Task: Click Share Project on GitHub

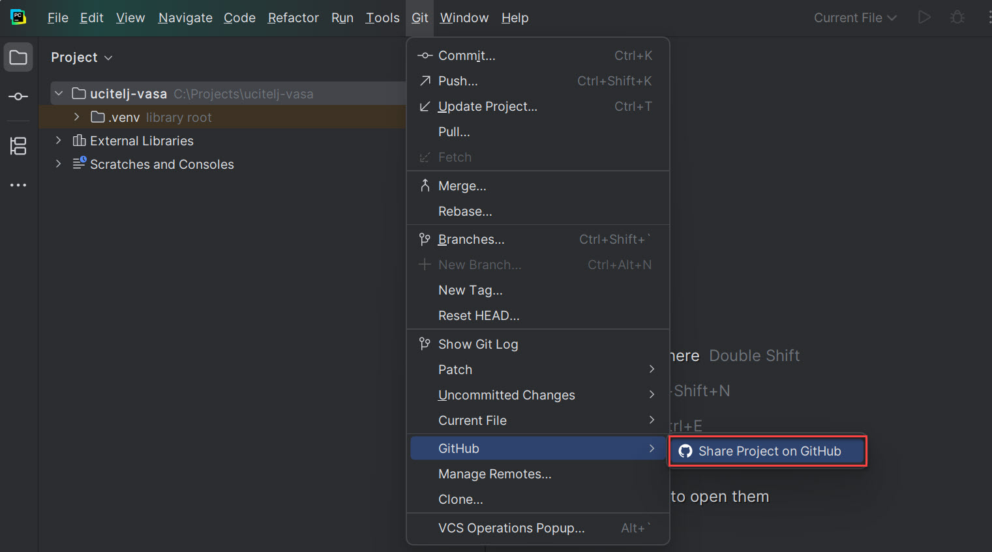Action: (768, 450)
